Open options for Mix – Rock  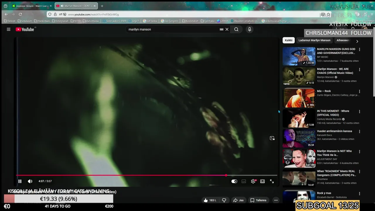tap(359, 91)
